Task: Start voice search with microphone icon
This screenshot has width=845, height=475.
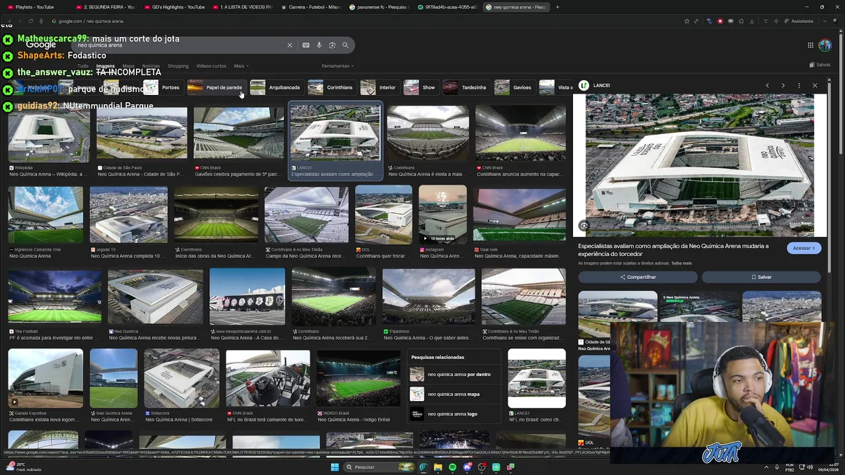Action: pos(319,45)
